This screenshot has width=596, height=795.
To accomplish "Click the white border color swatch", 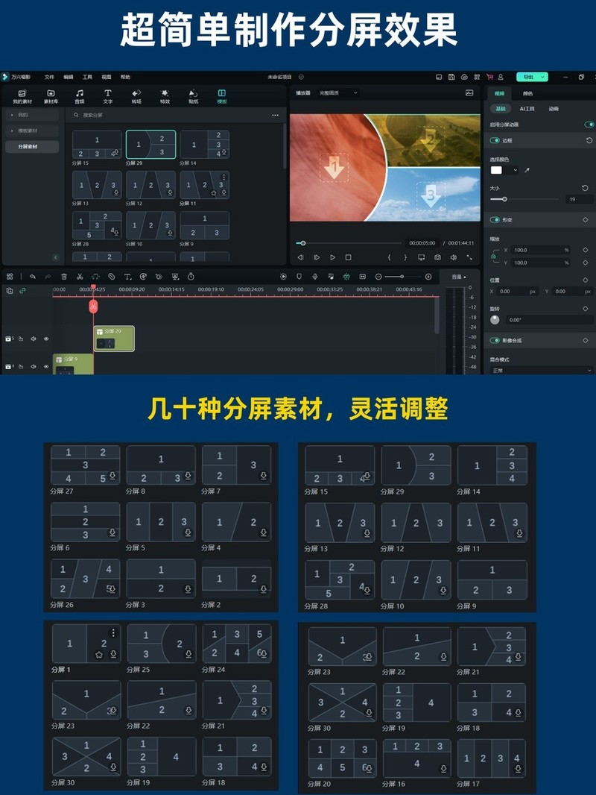I will point(497,170).
